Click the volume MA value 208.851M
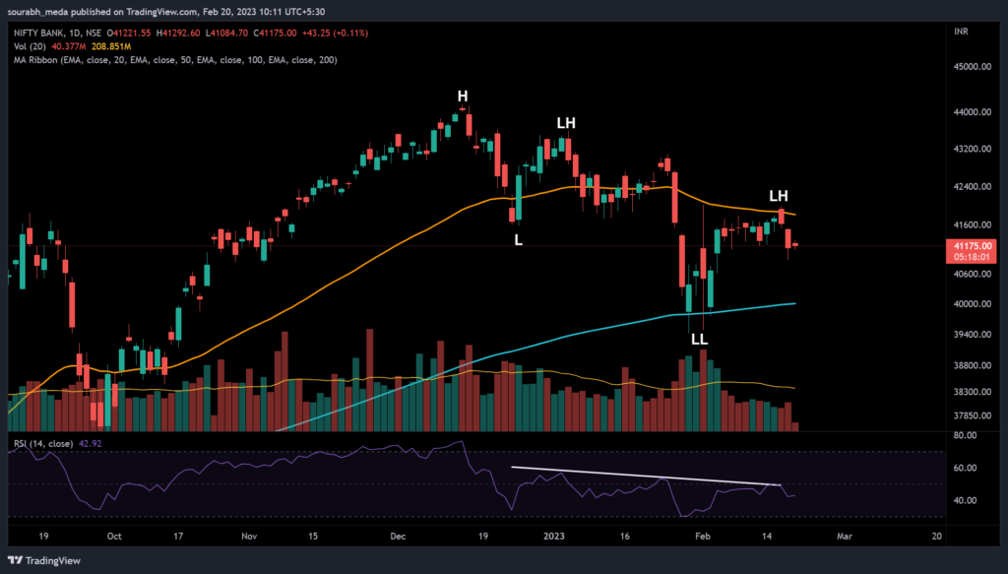The width and height of the screenshot is (1008, 574). 111,46
